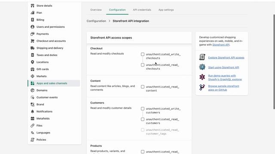Viewport: 275px width, 154px height.
Task: Click the GraphiQL explorer icon
Action: tap(202, 77)
